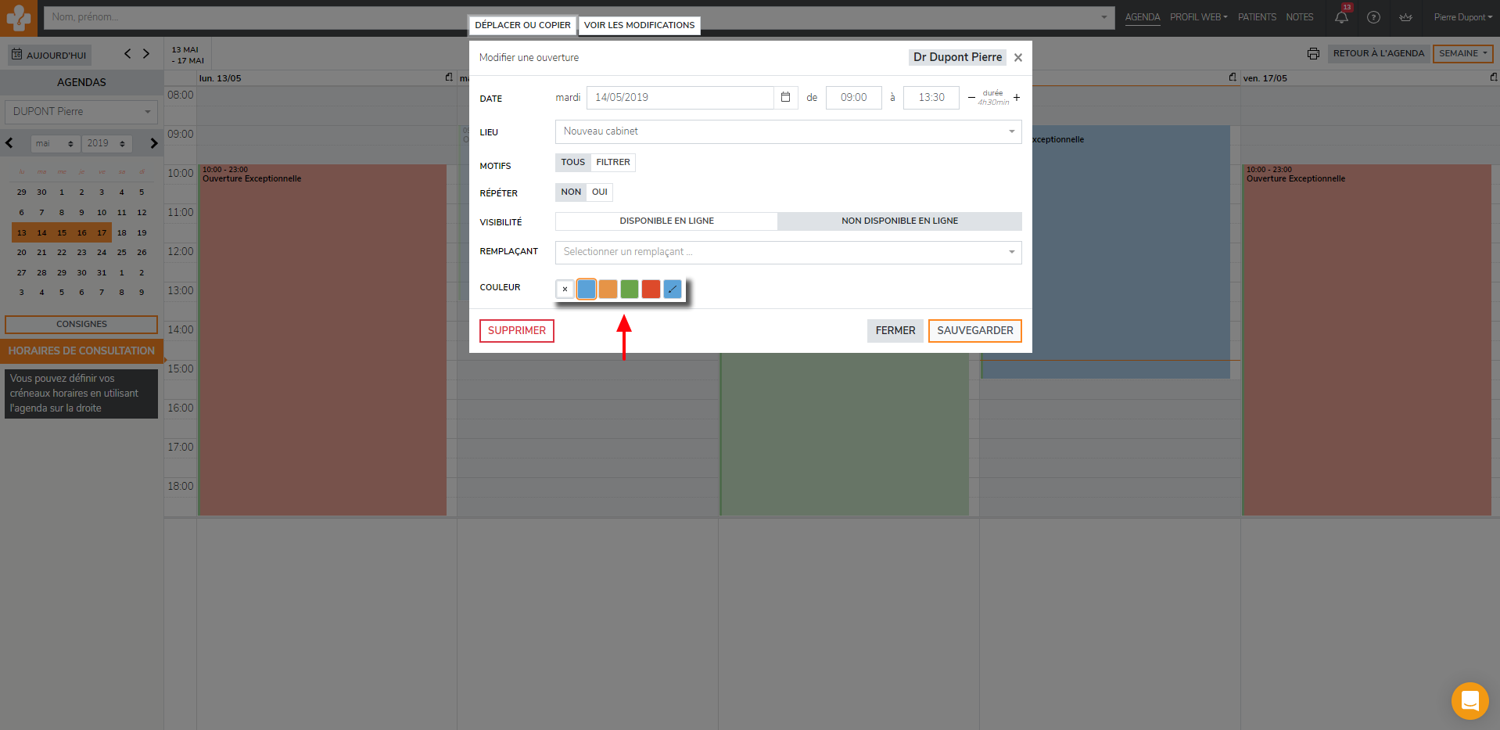Open the SEMAINE view dropdown
Viewport: 1500px width, 730px height.
point(1462,53)
